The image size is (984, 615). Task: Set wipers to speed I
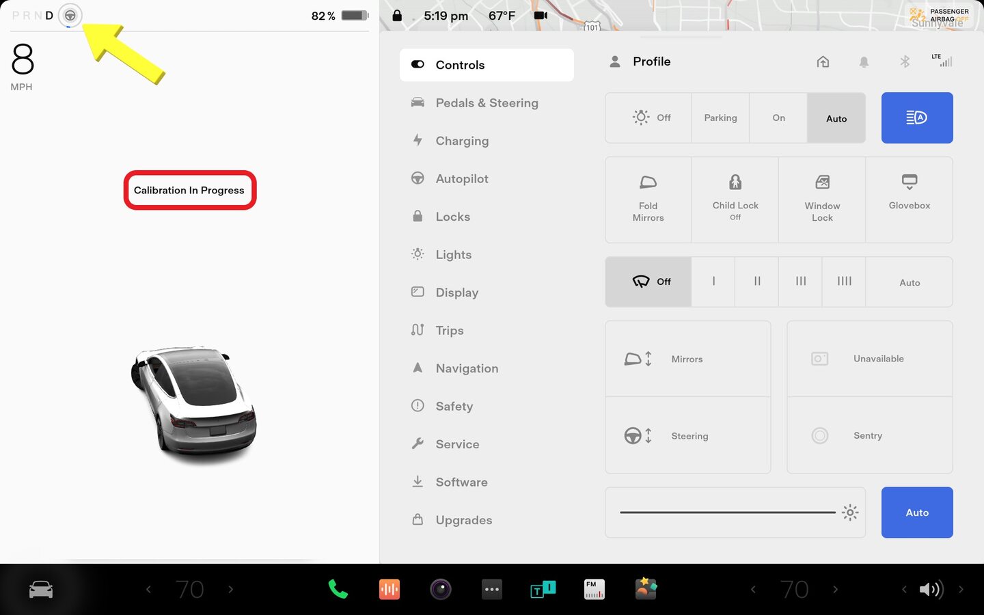click(713, 282)
